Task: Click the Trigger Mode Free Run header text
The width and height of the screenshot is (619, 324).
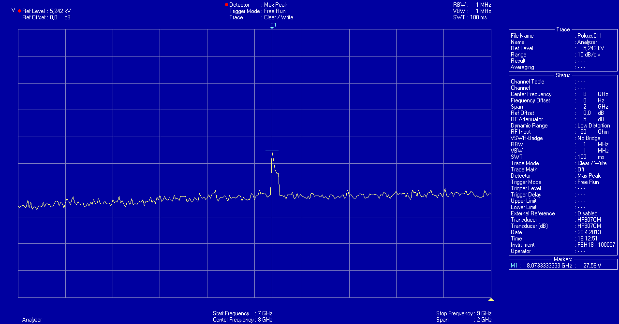Action: [257, 11]
